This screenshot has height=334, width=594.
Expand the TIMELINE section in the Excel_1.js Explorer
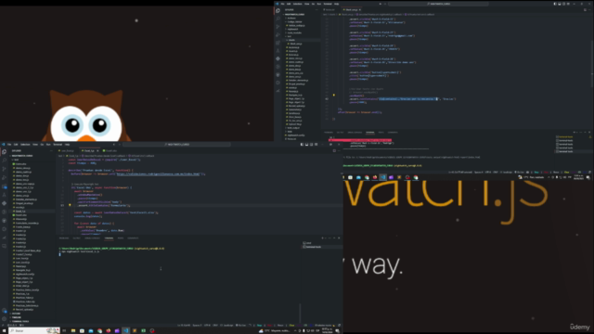17,317
